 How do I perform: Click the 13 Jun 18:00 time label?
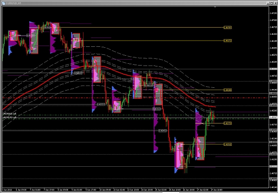tap(133, 190)
